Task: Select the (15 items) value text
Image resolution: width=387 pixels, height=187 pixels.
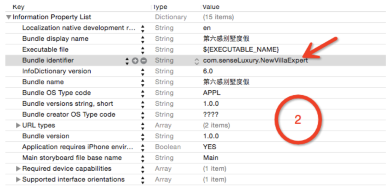Action: pyautogui.click(x=218, y=17)
